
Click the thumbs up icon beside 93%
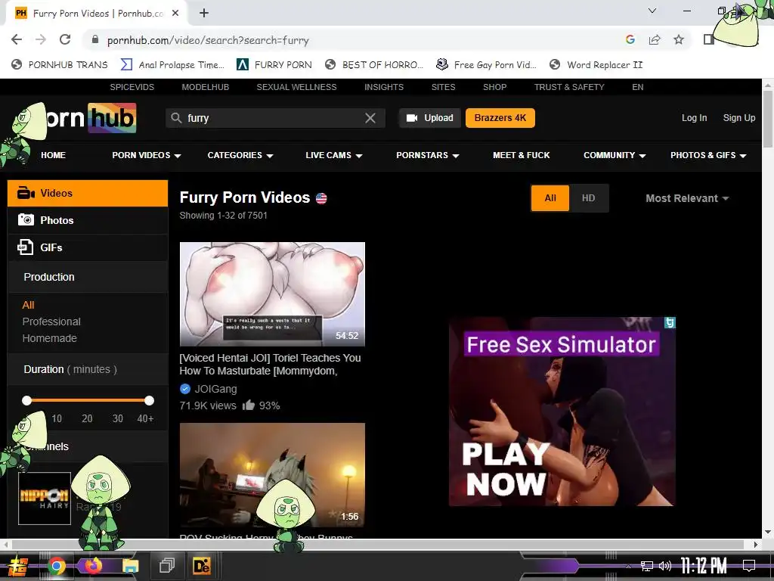(x=248, y=405)
